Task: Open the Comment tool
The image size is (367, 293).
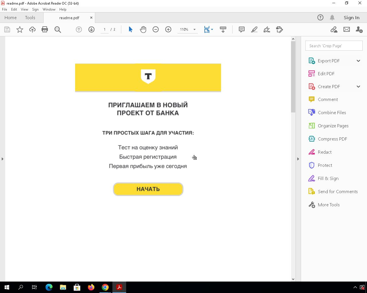Action: point(328,99)
